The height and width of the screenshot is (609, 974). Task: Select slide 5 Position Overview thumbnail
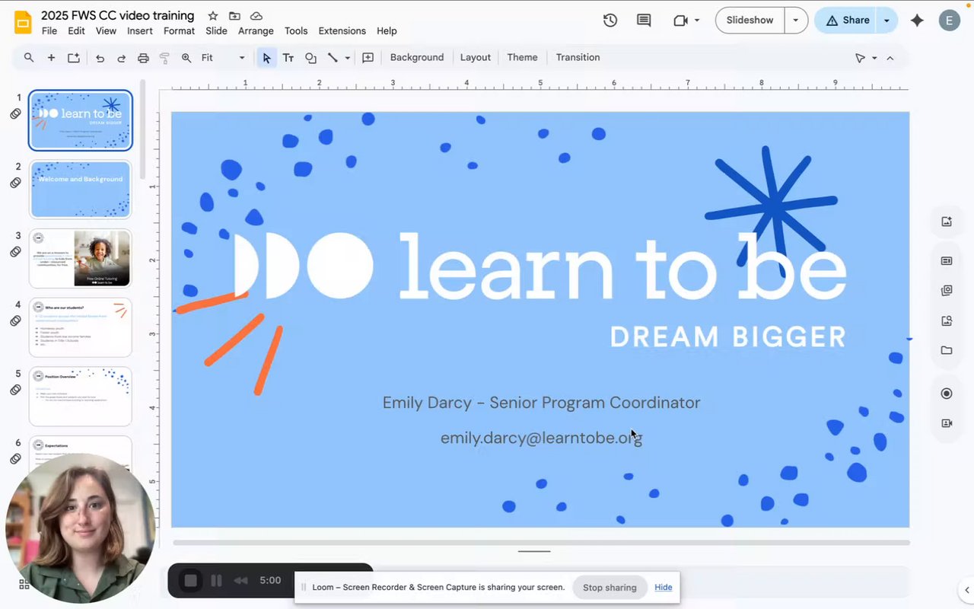81,397
